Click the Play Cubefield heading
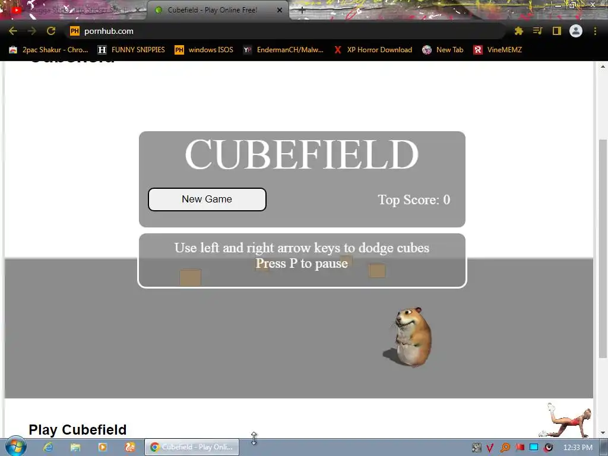The height and width of the screenshot is (456, 608). pyautogui.click(x=78, y=430)
